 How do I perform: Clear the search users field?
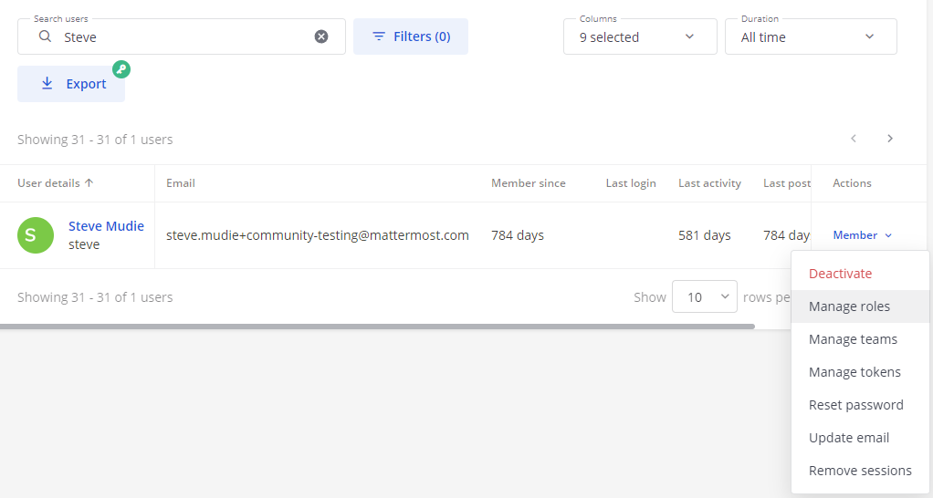pyautogui.click(x=321, y=36)
